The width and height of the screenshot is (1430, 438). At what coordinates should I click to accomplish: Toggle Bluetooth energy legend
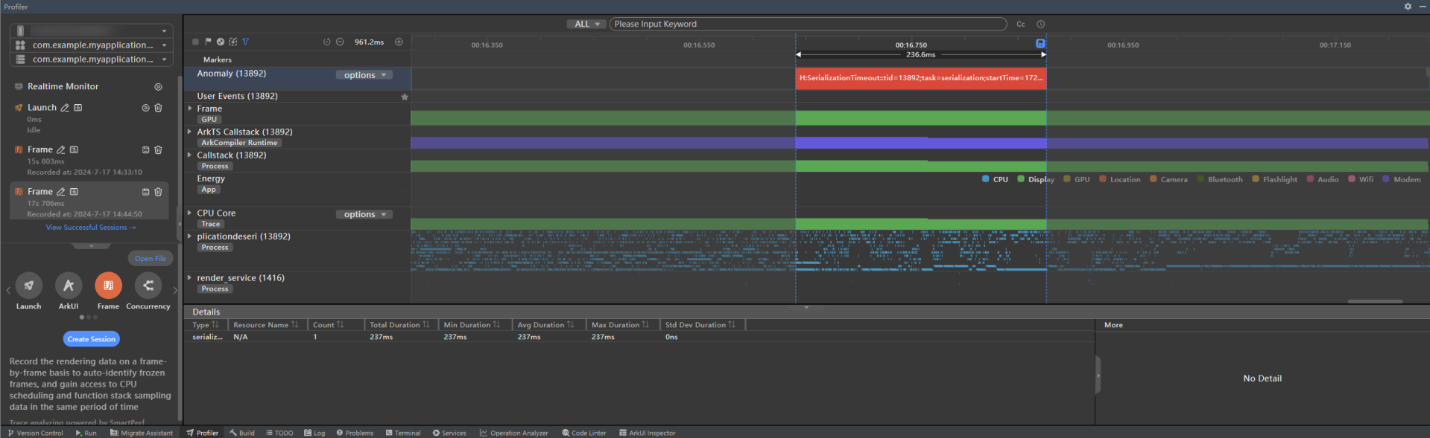pos(1220,179)
